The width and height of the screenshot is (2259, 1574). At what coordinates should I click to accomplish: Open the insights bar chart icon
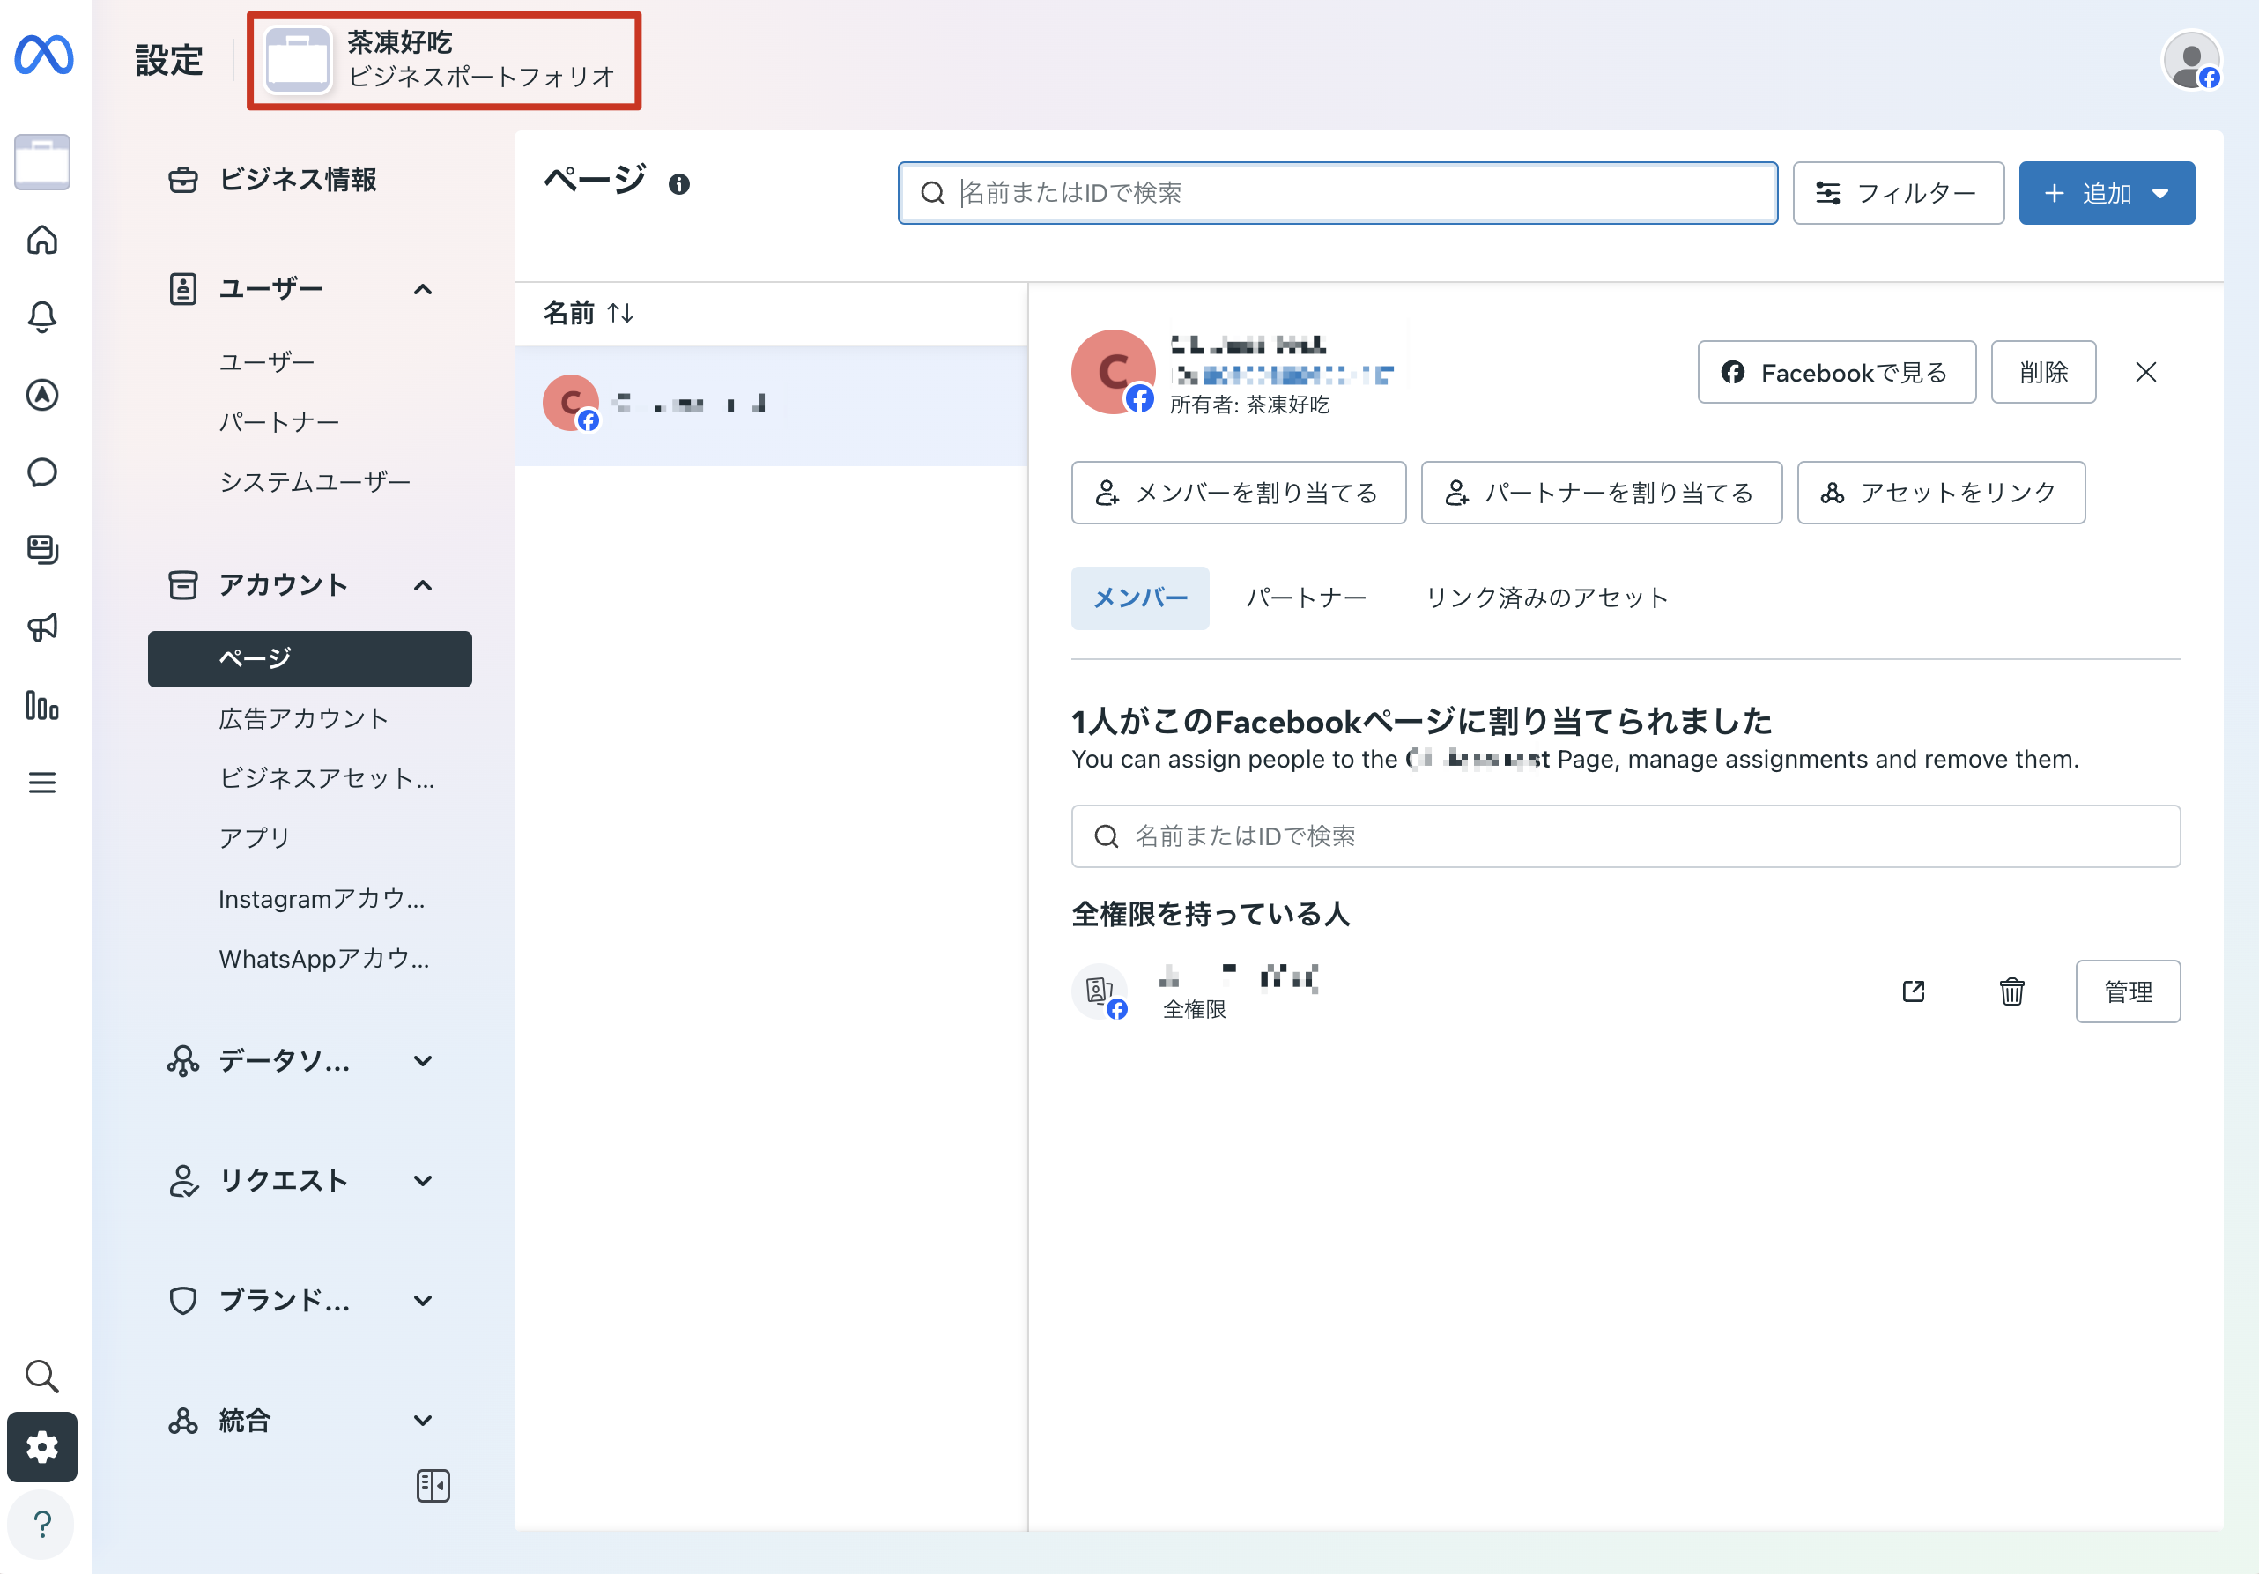pyautogui.click(x=42, y=705)
